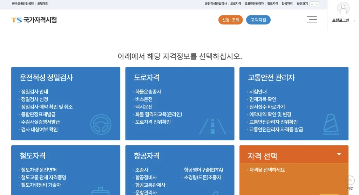Open 운항관리사 link

146,192
